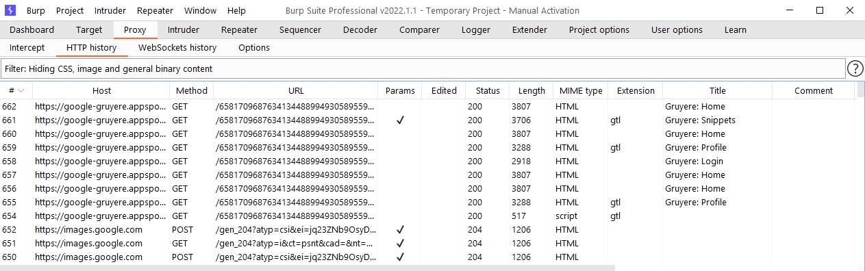The width and height of the screenshot is (865, 271).
Task: Click the Params checkmark in row 652
Action: point(400,229)
